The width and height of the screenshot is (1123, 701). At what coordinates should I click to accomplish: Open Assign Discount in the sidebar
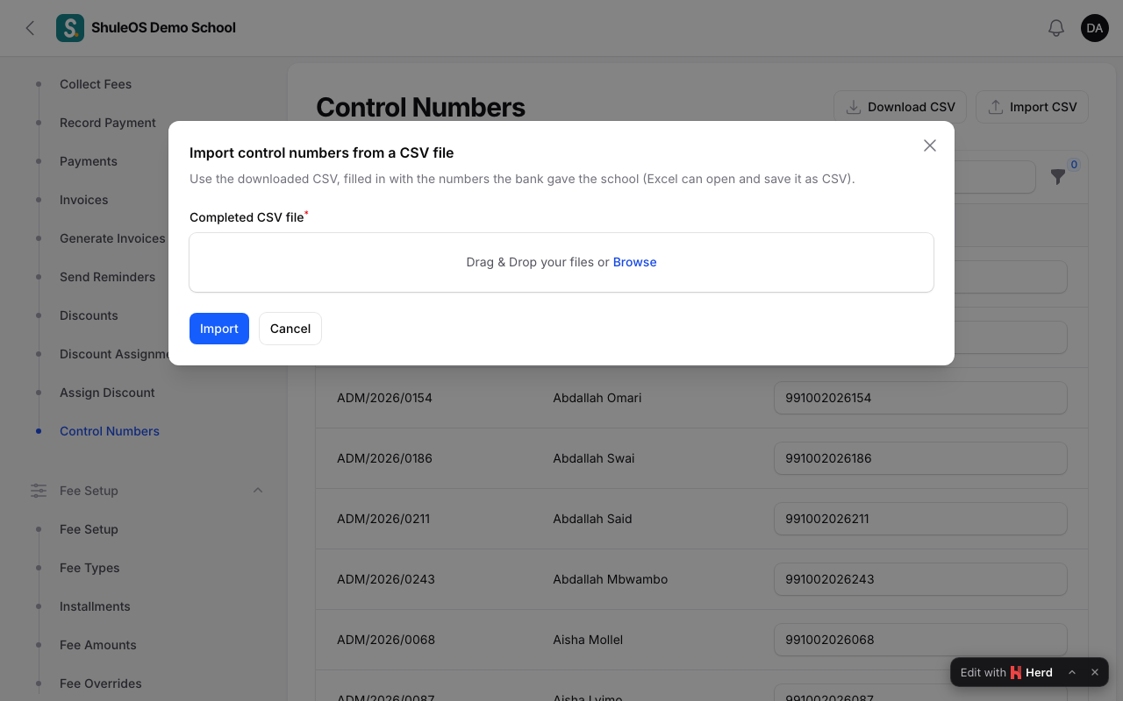[x=107, y=393]
